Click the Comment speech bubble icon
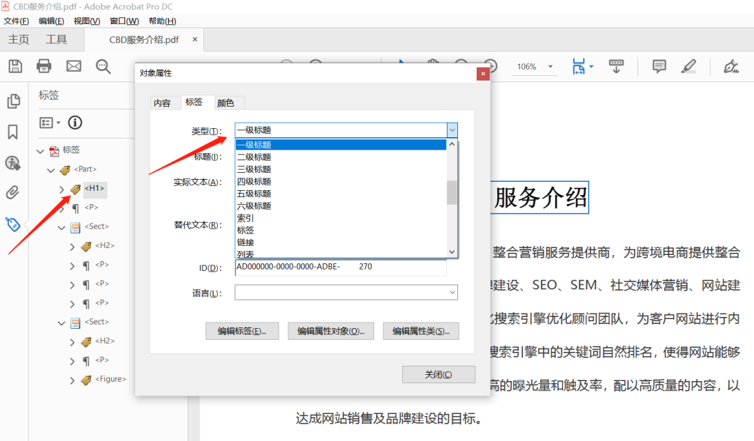754x441 pixels. [x=658, y=65]
